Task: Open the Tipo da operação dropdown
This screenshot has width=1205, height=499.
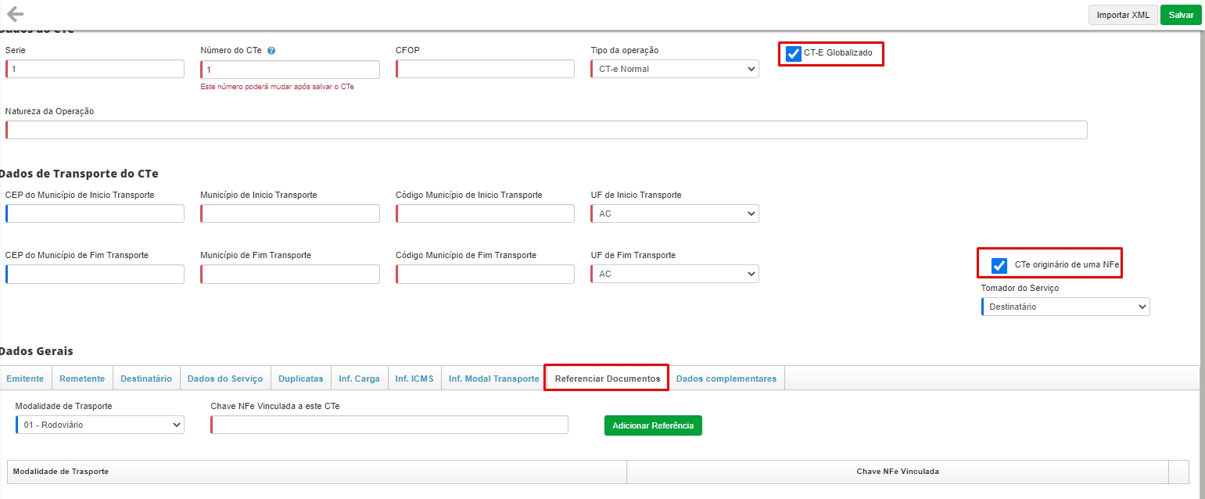Action: [674, 69]
